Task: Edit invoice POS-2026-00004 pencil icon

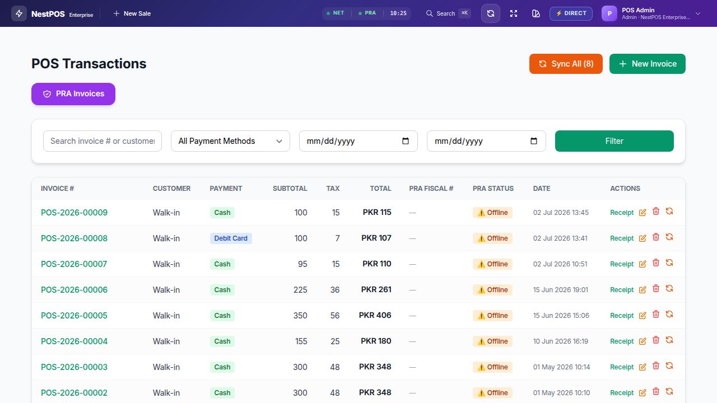Action: pos(642,341)
